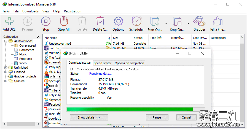The image size is (247, 129).
Task: Click the x-files.rar archive icon
Action: click(47, 76)
